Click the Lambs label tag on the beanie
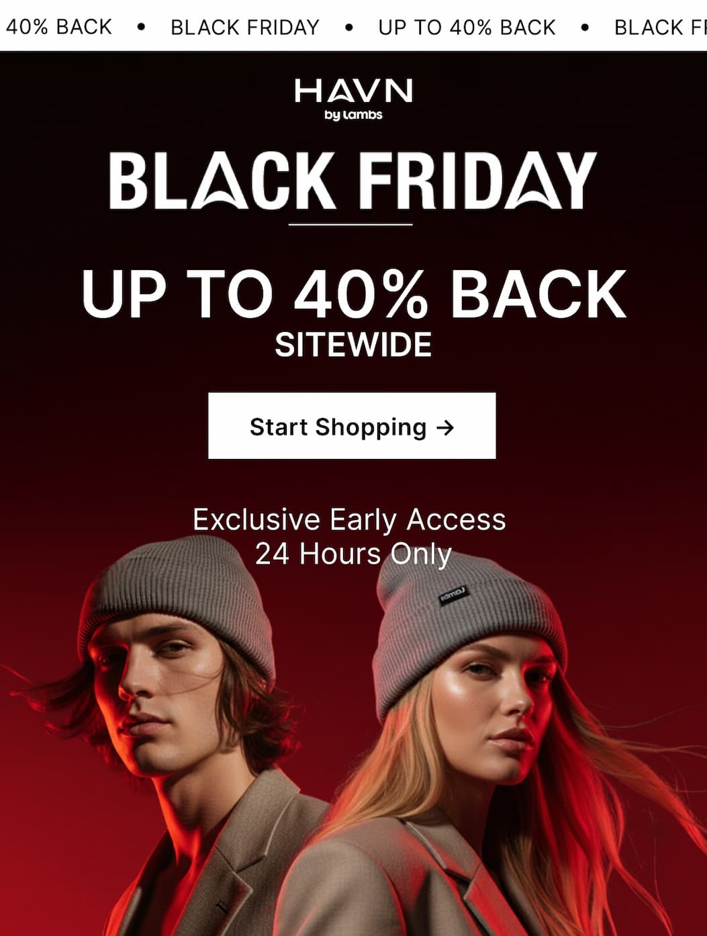This screenshot has width=707, height=936. tap(454, 595)
